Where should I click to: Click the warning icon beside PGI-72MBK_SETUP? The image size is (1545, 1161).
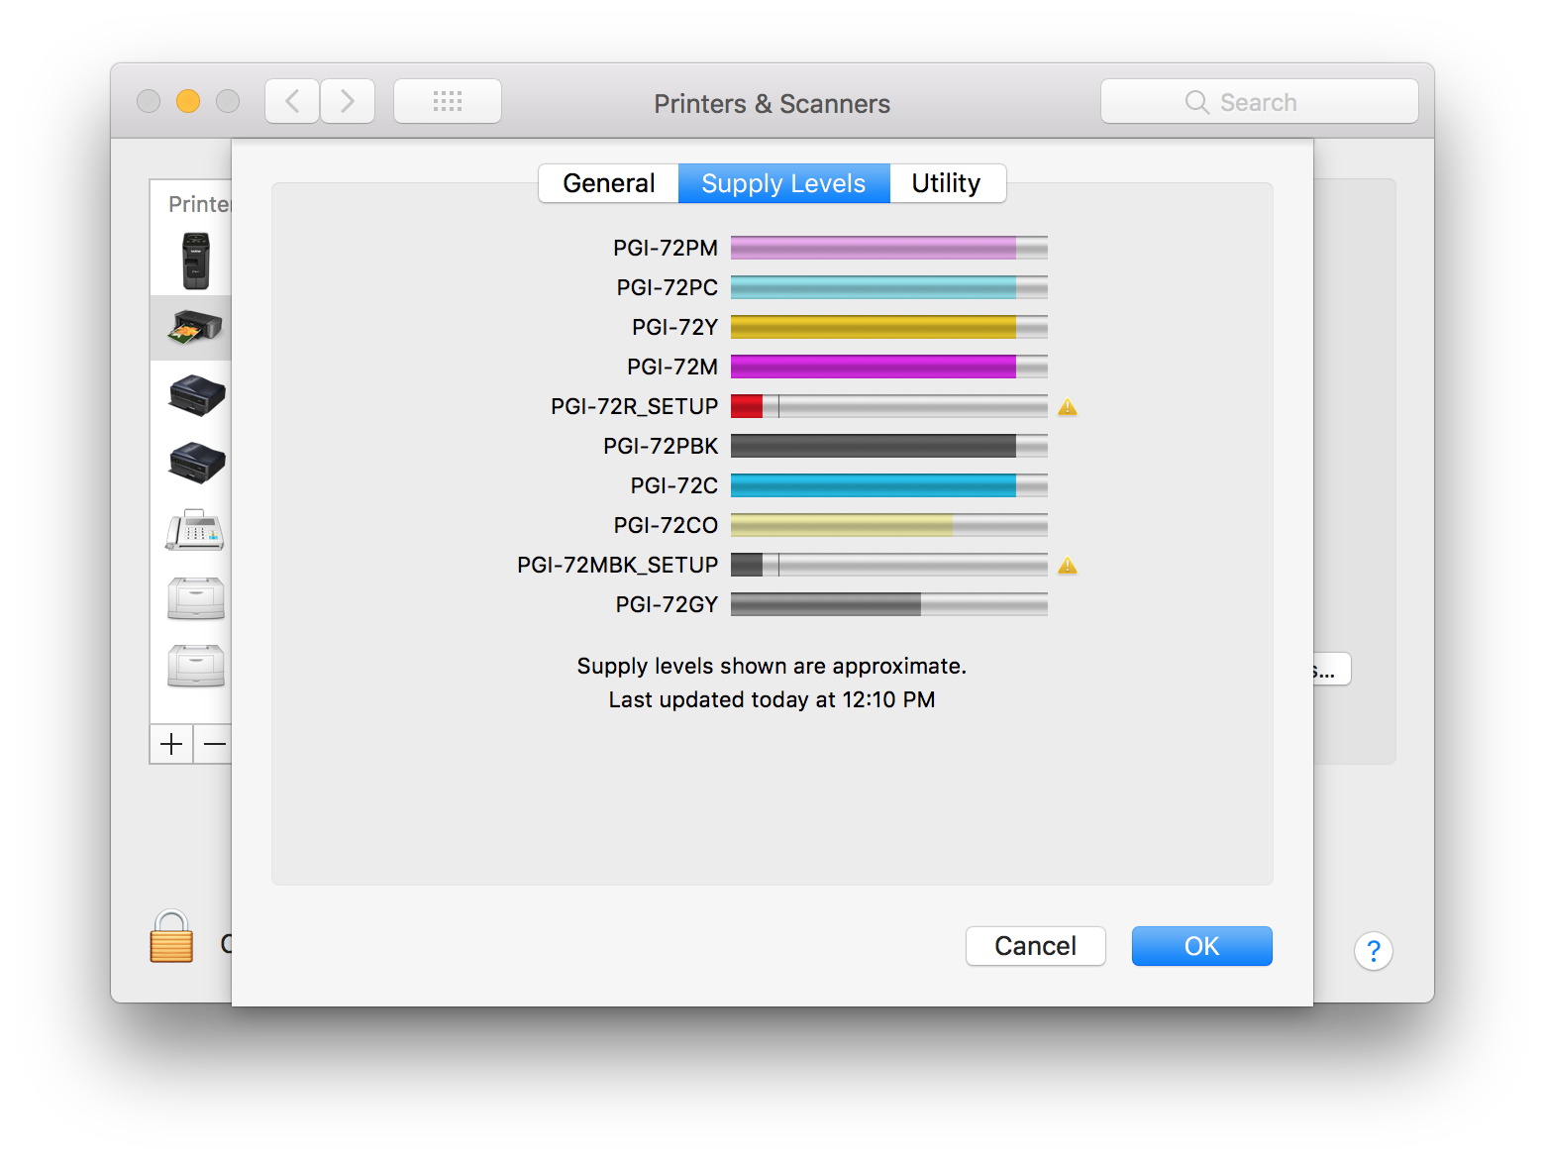[x=1068, y=565]
